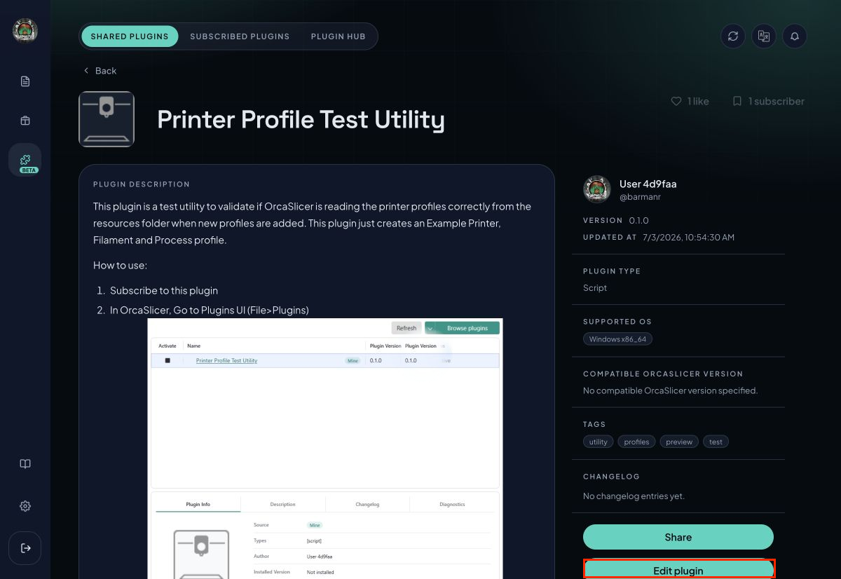Open the embedded OrcaSlicer Plugins UI screenshot
The height and width of the screenshot is (579, 841).
coord(325,449)
